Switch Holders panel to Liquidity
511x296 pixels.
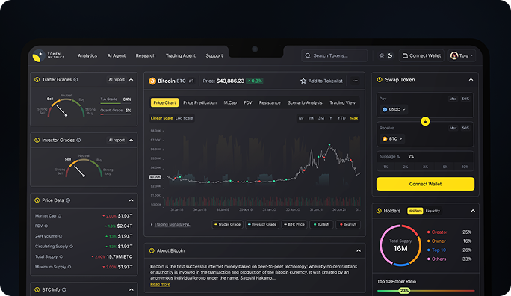tap(433, 211)
